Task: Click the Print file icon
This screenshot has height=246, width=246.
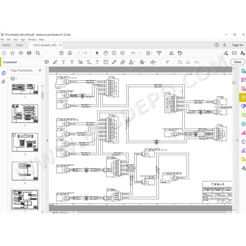Action: tap(29, 53)
